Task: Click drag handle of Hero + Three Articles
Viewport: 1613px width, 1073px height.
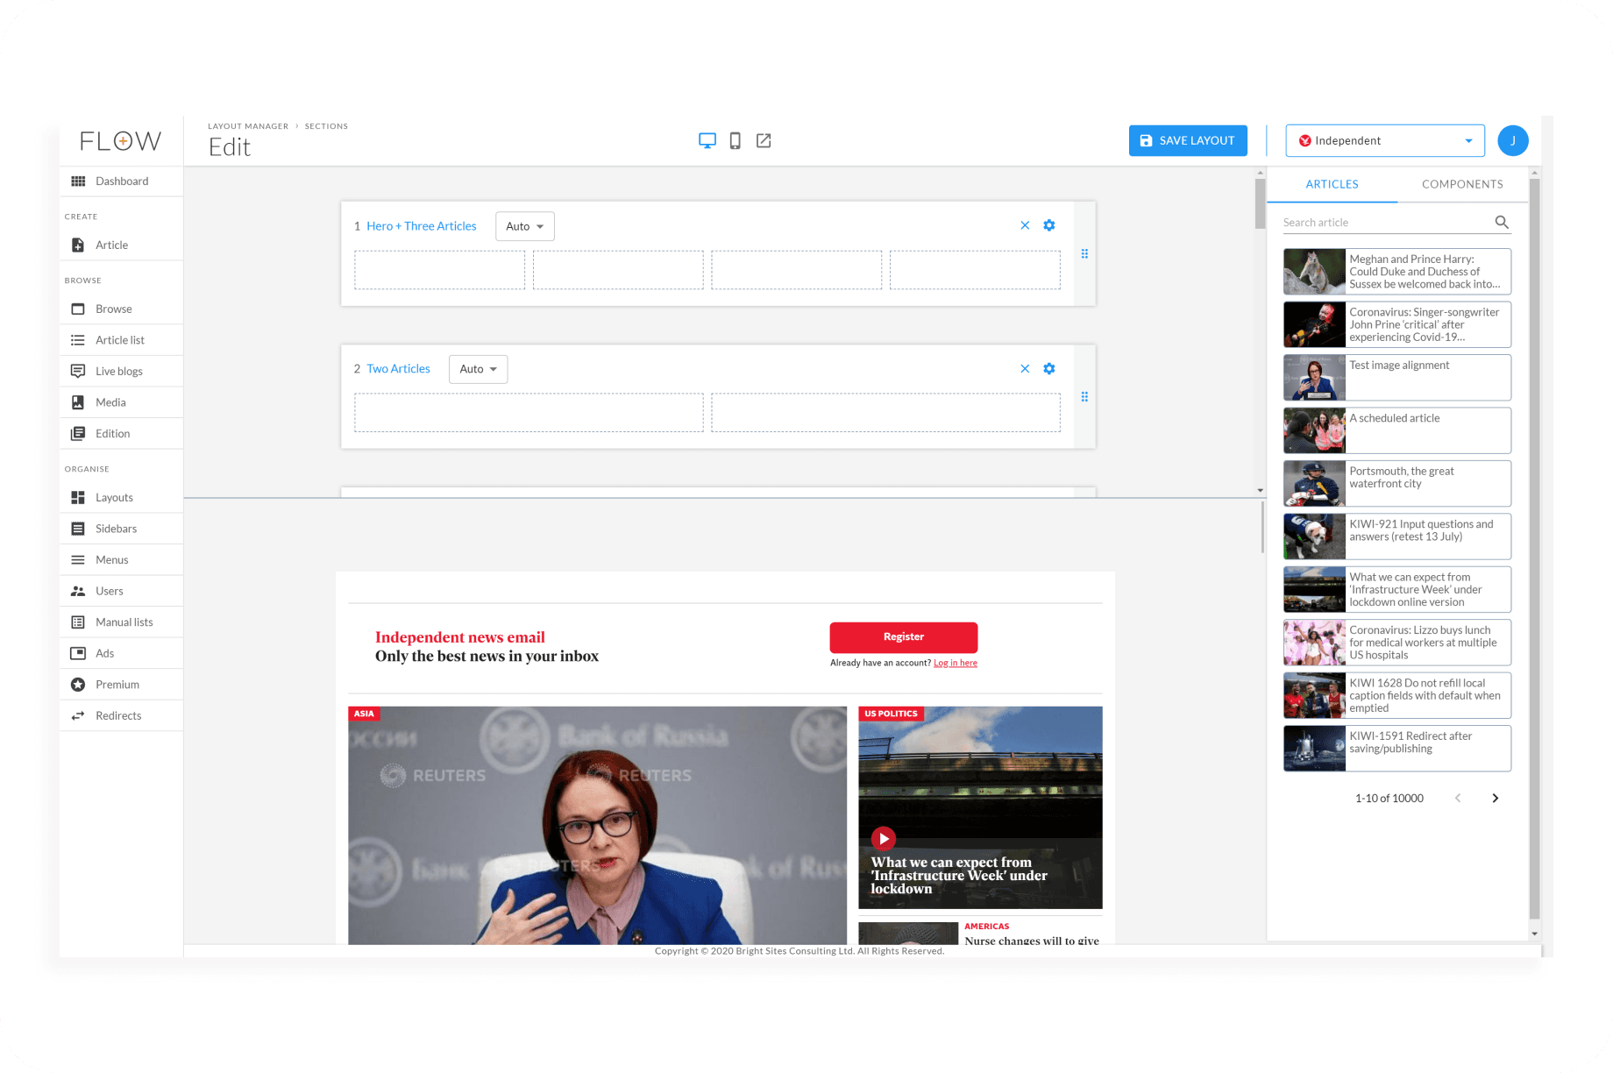Action: pyautogui.click(x=1084, y=254)
